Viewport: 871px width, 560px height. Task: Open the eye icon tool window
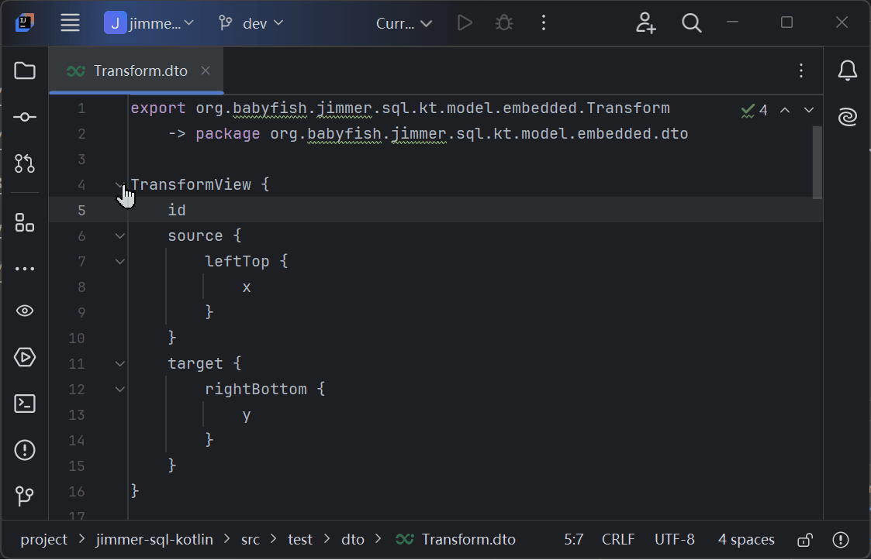click(x=25, y=311)
